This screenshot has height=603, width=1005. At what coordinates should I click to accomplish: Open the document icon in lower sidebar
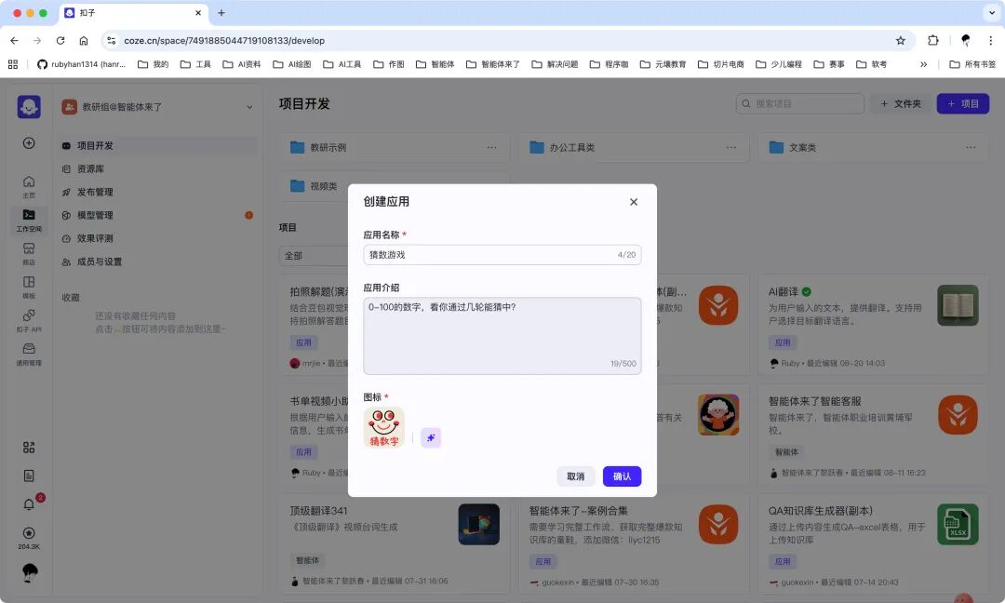coord(29,476)
